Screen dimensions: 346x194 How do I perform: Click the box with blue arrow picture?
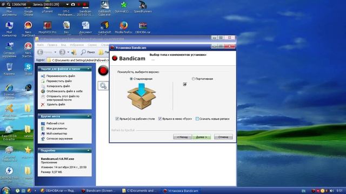(x=142, y=96)
